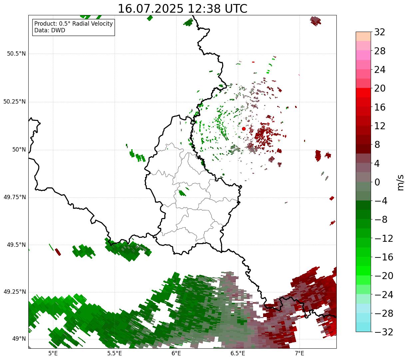This screenshot has width=408, height=360.
Task: Click the colorbar −24 tick label
Action: (x=384, y=295)
